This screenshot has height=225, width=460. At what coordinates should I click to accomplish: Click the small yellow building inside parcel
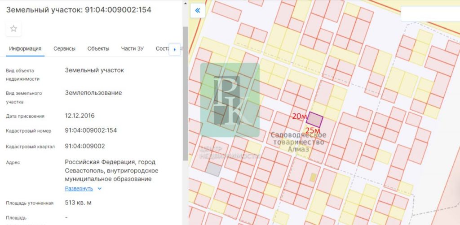click(x=313, y=177)
